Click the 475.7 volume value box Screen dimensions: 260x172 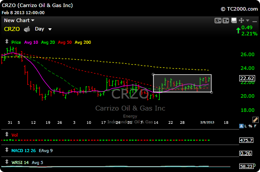tap(246, 140)
